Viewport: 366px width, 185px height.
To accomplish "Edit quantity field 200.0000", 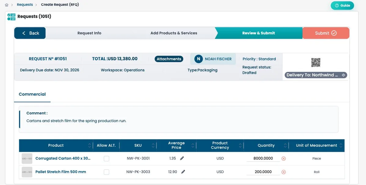I will coord(263,172).
